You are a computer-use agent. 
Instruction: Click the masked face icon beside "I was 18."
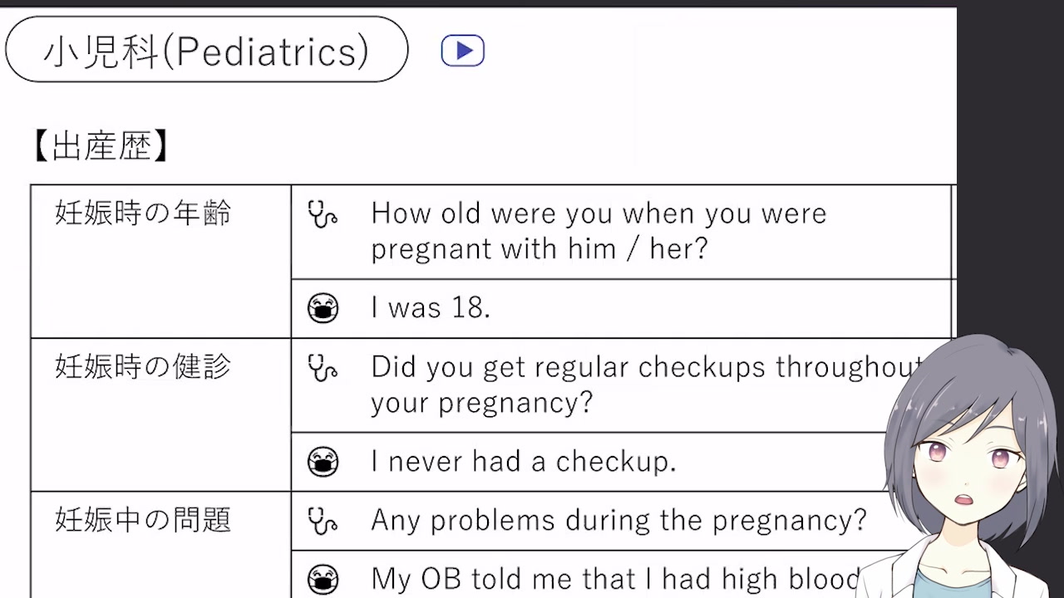323,309
